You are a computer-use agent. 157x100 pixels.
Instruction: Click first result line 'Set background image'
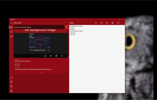76,26
